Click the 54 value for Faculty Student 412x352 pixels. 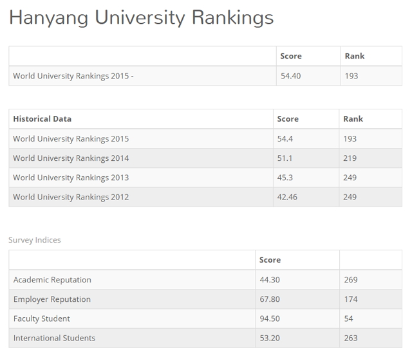(x=349, y=319)
